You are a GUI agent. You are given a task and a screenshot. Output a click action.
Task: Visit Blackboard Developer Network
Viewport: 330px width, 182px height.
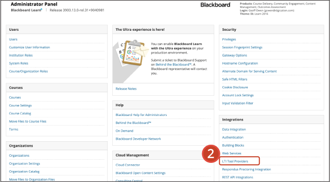click(x=138, y=139)
